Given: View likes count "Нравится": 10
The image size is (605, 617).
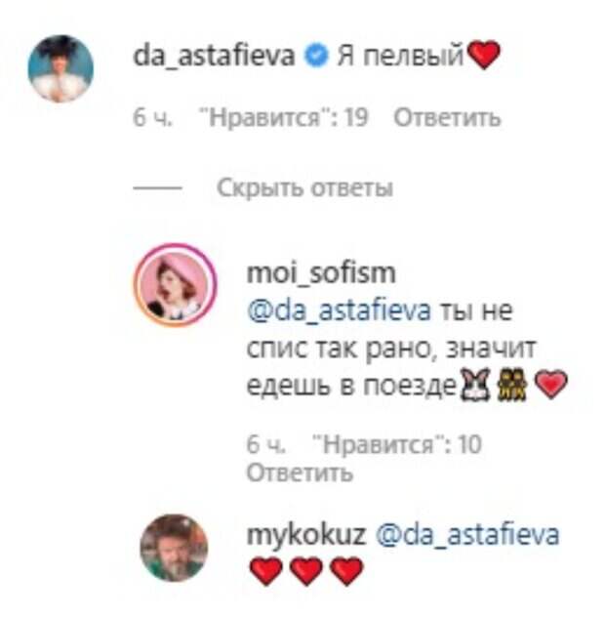Looking at the screenshot, I should [x=396, y=444].
